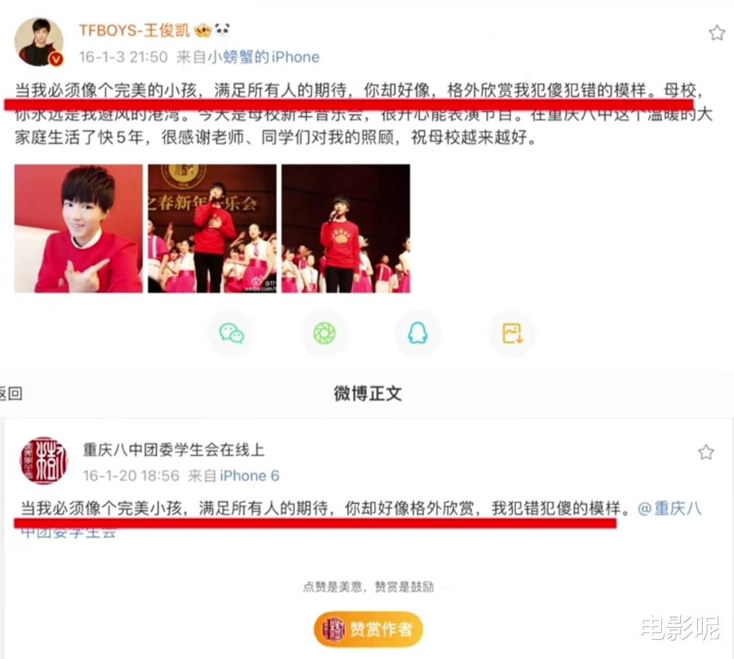
Task: Click the crown badge beside 王俊凯's name
Action: 203,31
